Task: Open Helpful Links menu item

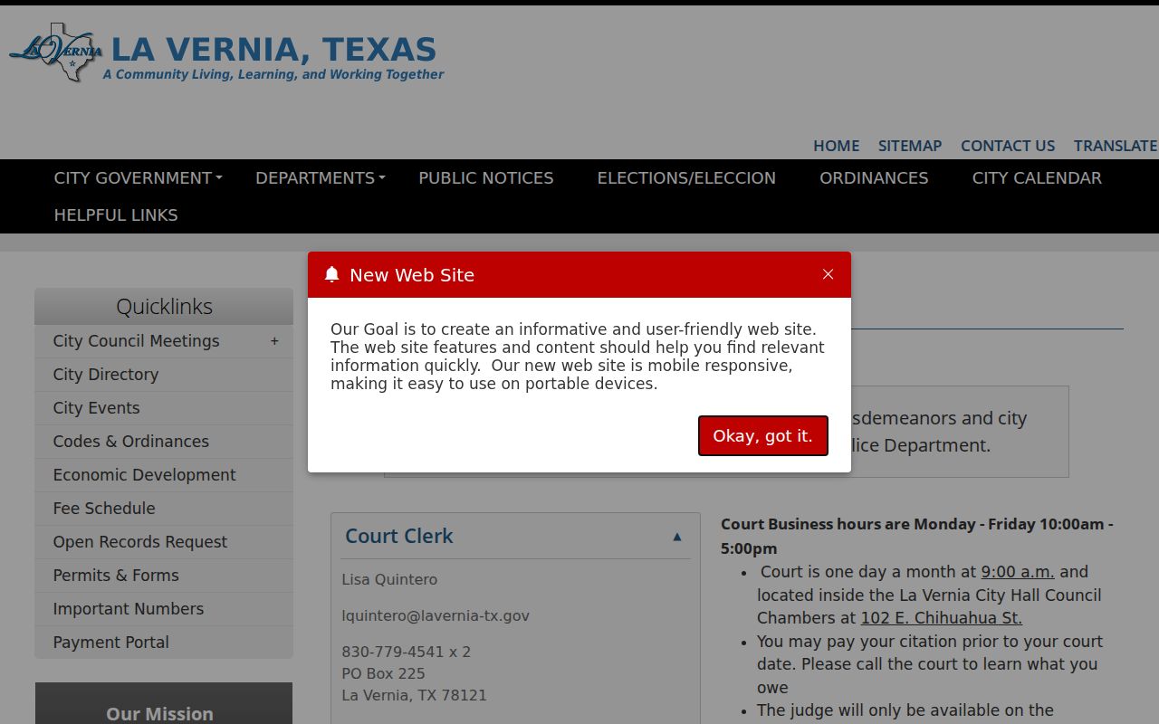Action: [116, 215]
